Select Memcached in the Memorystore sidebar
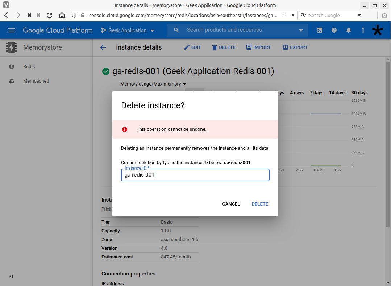 [x=36, y=81]
